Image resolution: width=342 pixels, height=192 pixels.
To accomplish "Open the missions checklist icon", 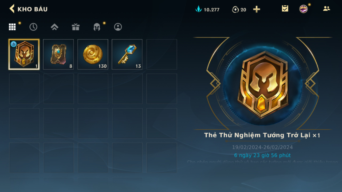I will coord(285,9).
